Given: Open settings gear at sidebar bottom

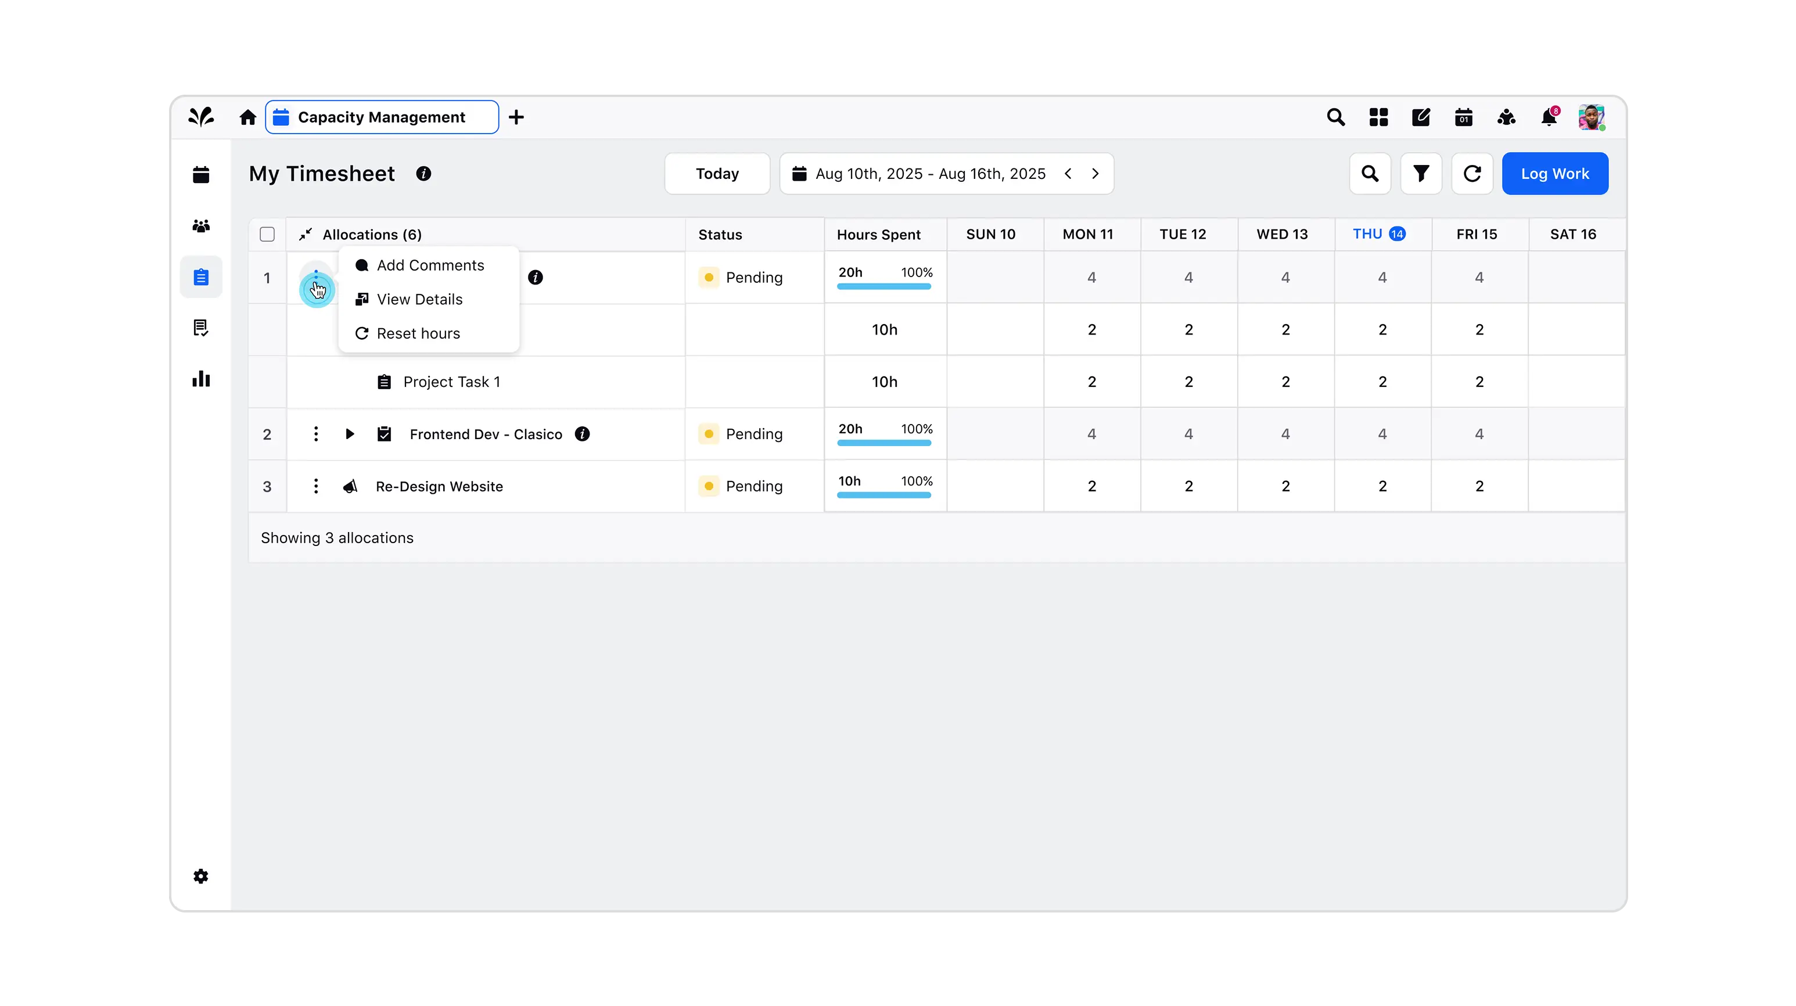Looking at the screenshot, I should [201, 876].
